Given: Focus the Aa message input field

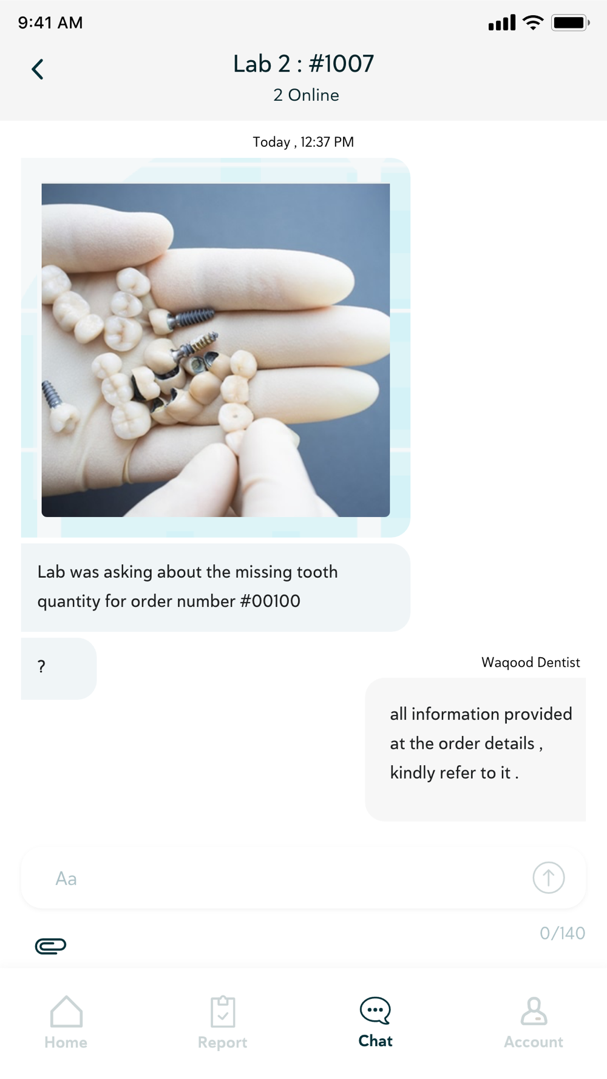Looking at the screenshot, I should pos(303,878).
